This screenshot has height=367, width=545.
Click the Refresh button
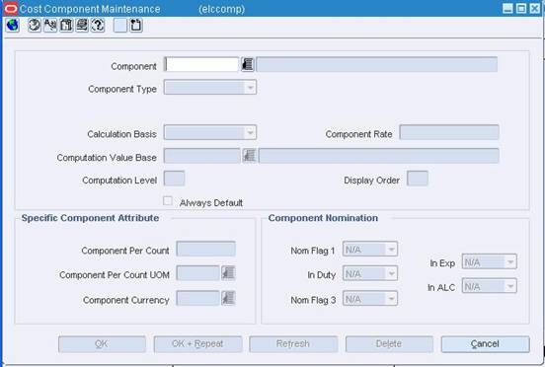[x=293, y=344]
